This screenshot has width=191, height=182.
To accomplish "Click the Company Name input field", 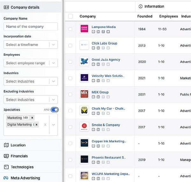I will [x=31, y=26].
